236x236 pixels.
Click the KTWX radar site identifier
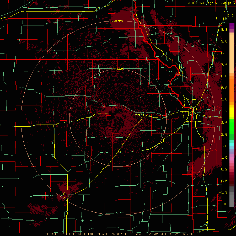tap(153, 234)
